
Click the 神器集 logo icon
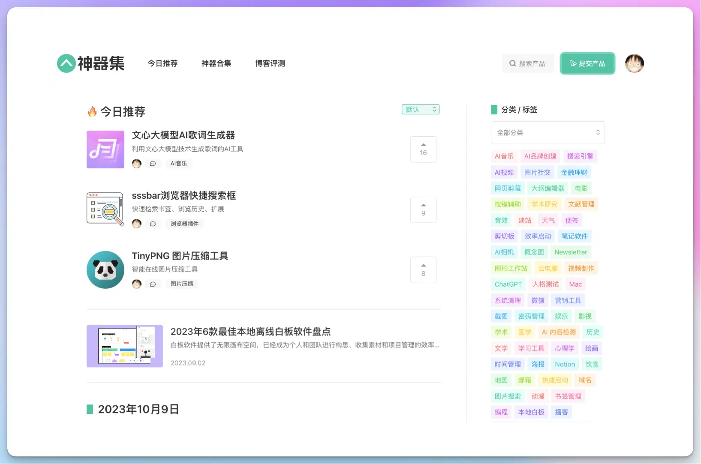[66, 63]
